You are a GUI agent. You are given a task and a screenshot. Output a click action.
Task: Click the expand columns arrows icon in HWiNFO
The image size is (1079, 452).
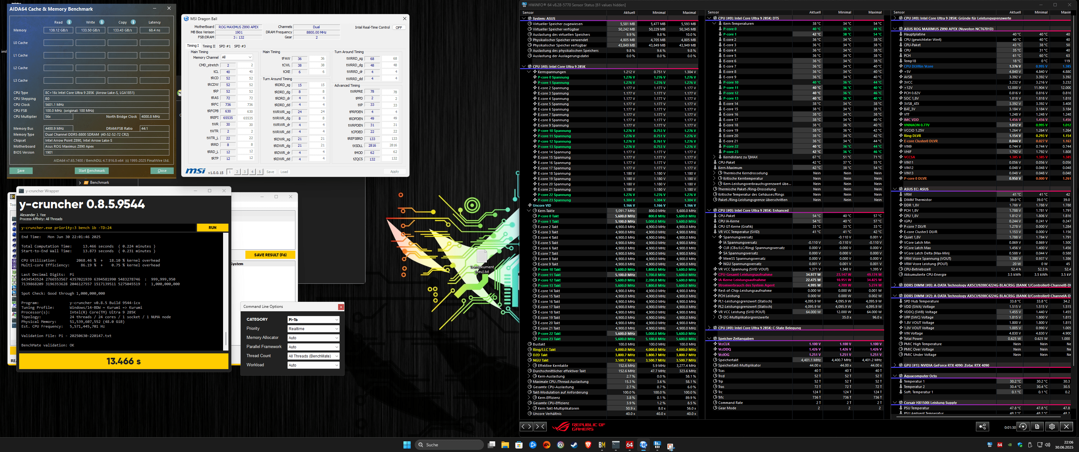[x=527, y=427]
